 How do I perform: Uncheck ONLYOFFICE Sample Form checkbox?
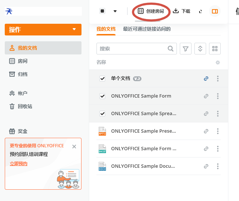(x=102, y=96)
